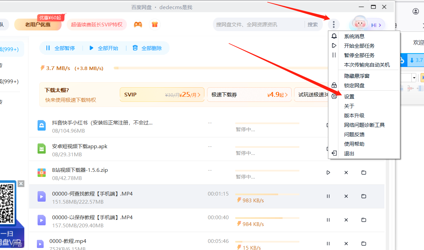Click the 抖音快手小红书 file type icon
This screenshot has width=424, height=250.
click(x=42, y=126)
